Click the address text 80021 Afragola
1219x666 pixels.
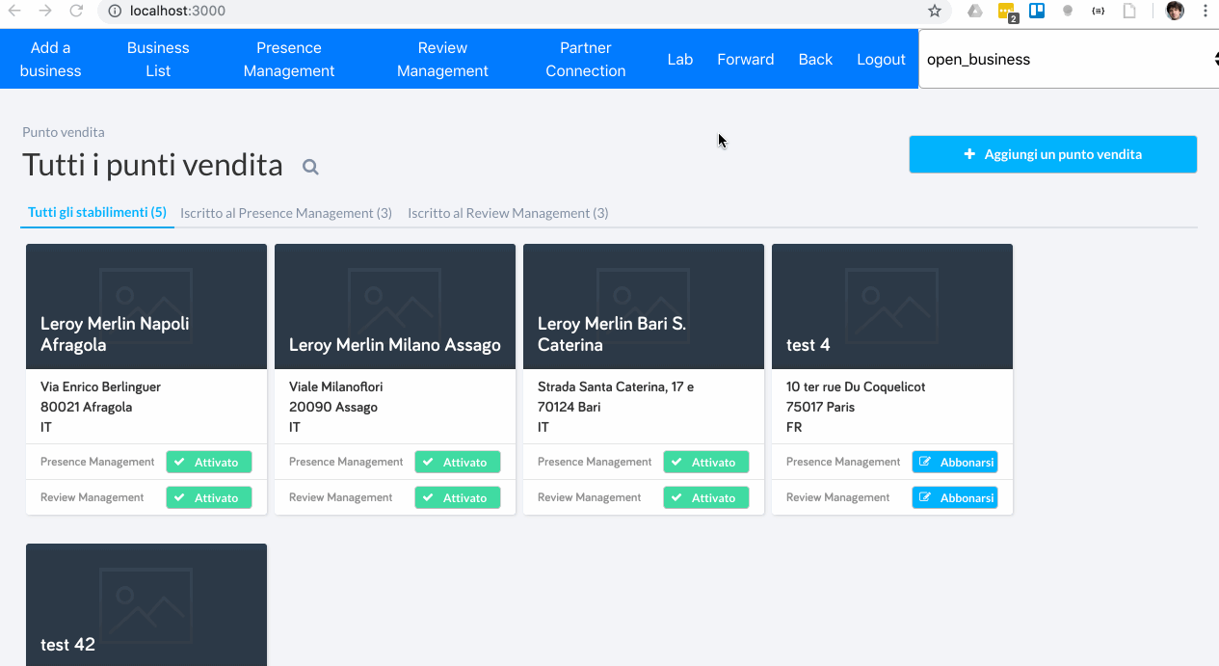point(86,407)
